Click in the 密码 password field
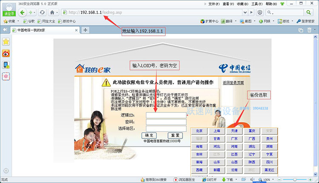 coord(166,122)
